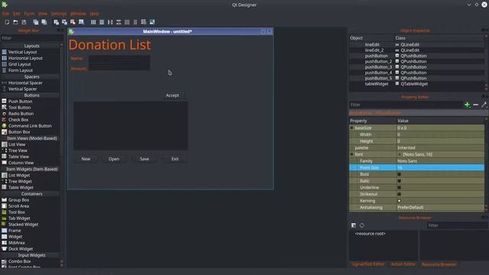Screen dimensions: 489x275
Task: Select pushButton_3 row in Object Inspector
Action: (416, 67)
